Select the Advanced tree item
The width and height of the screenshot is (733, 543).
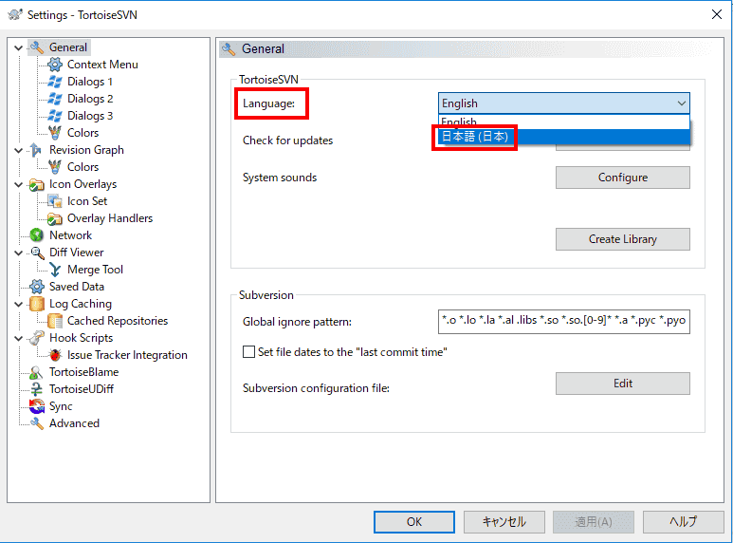tap(74, 423)
